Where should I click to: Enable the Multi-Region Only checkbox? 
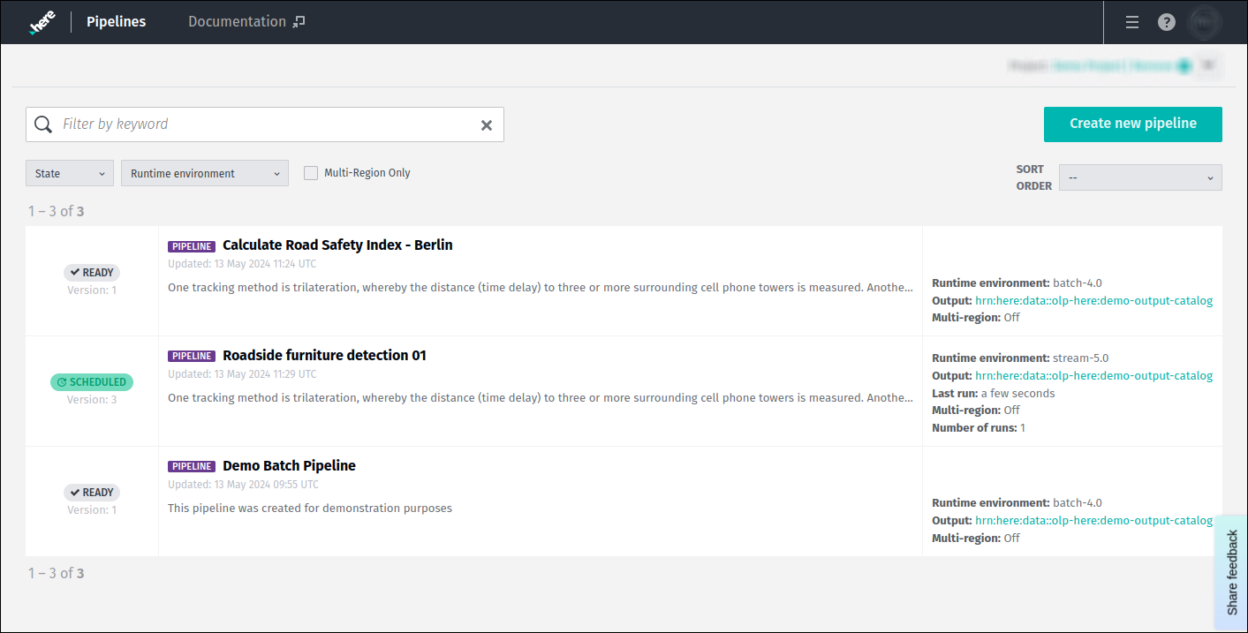pos(311,172)
